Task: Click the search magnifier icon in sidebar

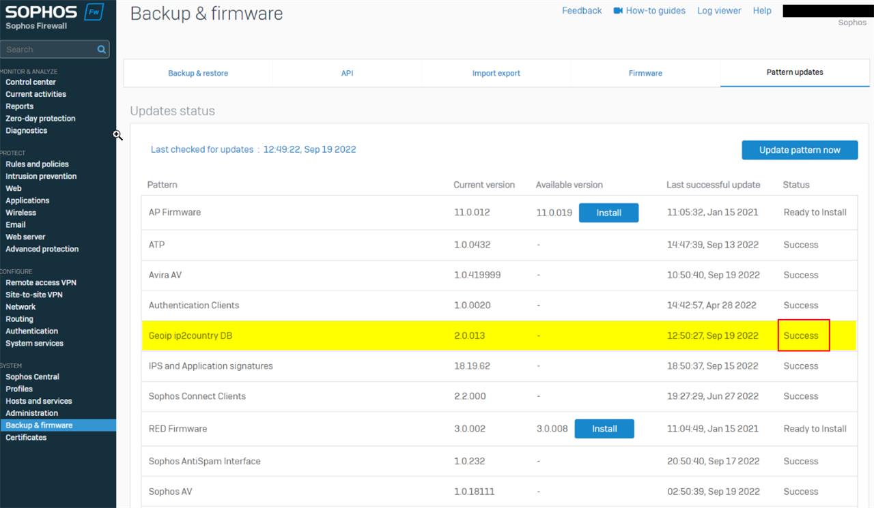Action: pyautogui.click(x=102, y=49)
